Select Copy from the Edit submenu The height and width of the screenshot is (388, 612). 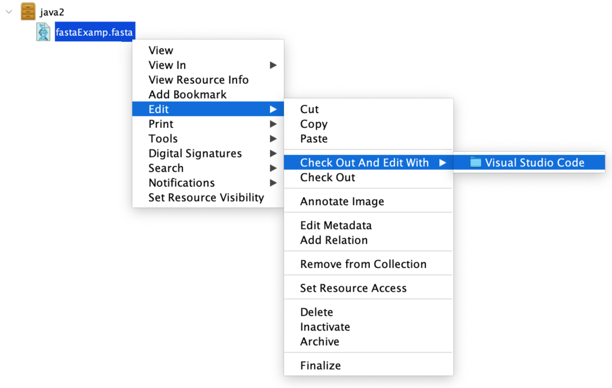pyautogui.click(x=314, y=124)
